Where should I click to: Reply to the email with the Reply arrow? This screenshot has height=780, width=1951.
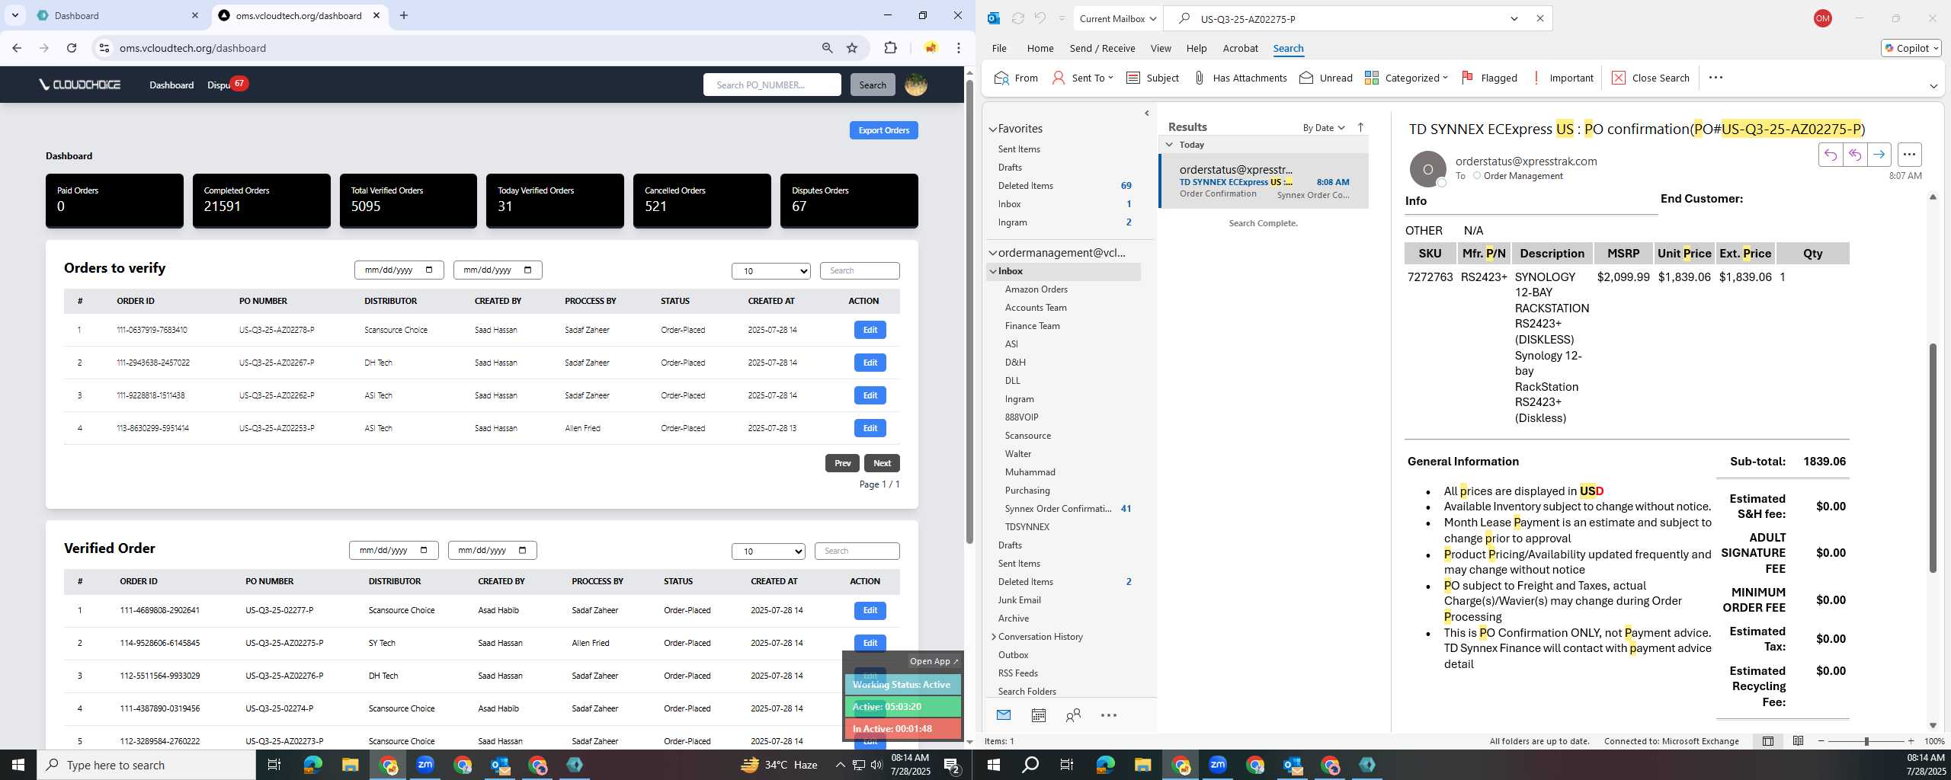coord(1830,155)
